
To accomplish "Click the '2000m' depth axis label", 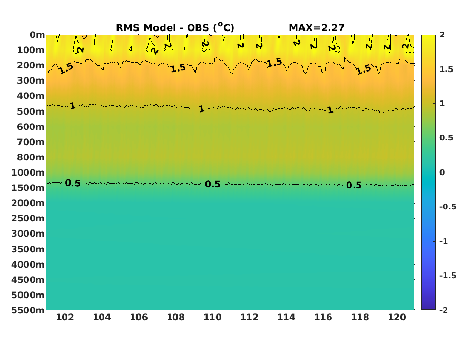I will pos(28,204).
